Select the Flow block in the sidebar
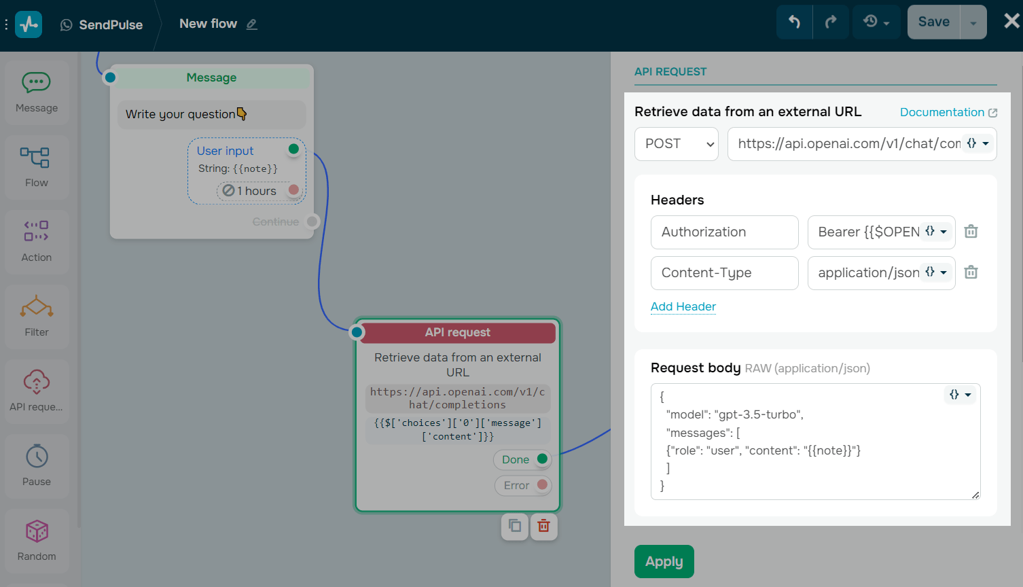 36,166
